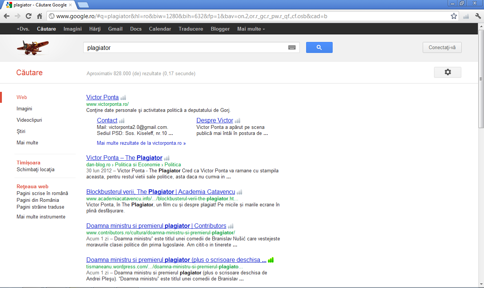This screenshot has width=484, height=288.
Task: Reload the current page
Action: [28, 16]
